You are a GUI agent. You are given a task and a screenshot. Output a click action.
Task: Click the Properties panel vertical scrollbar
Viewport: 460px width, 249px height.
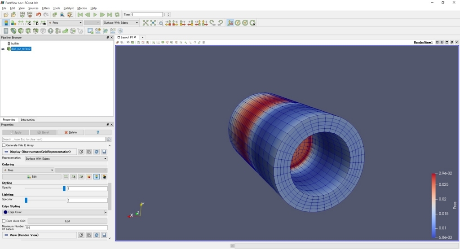pos(110,196)
